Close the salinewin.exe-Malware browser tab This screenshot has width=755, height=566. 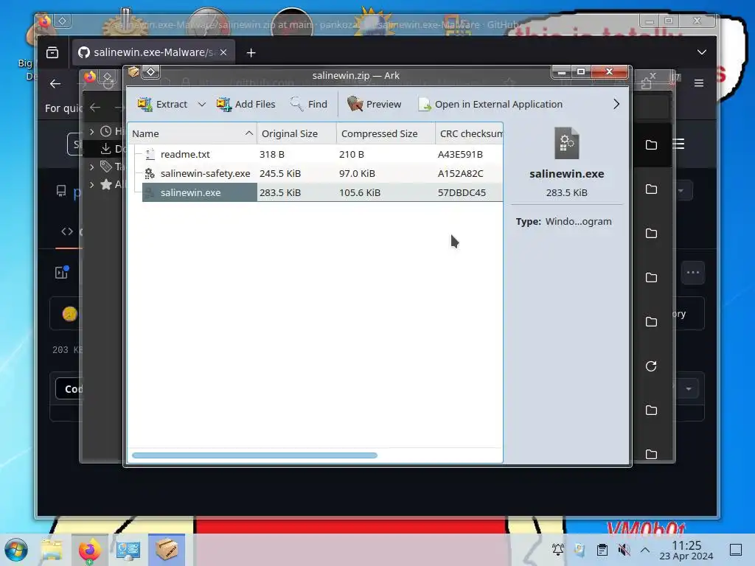(x=223, y=52)
